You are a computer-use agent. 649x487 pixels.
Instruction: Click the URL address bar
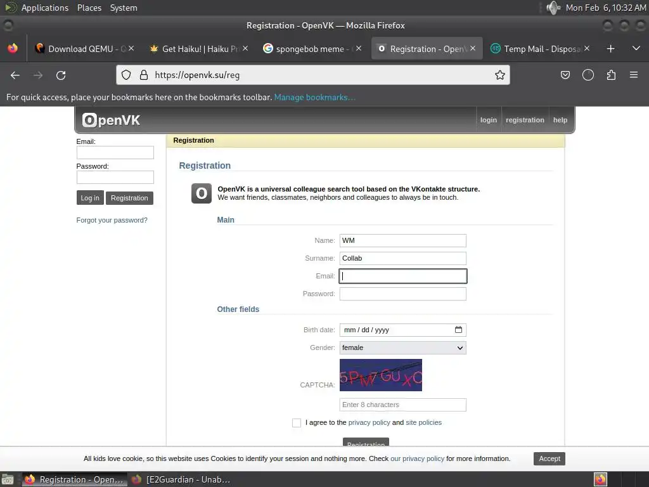coord(313,75)
